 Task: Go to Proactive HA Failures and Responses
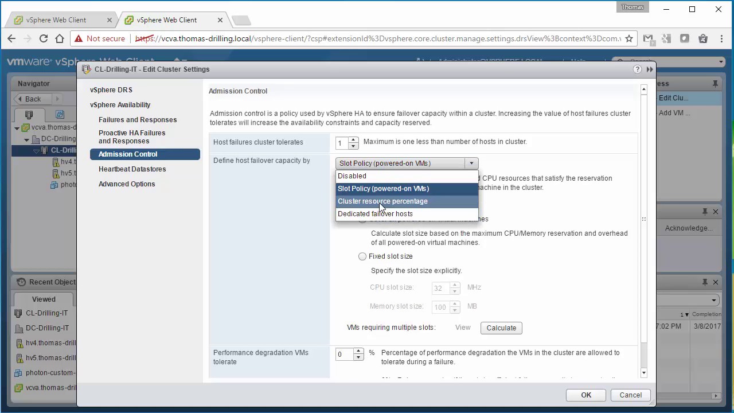coord(132,137)
